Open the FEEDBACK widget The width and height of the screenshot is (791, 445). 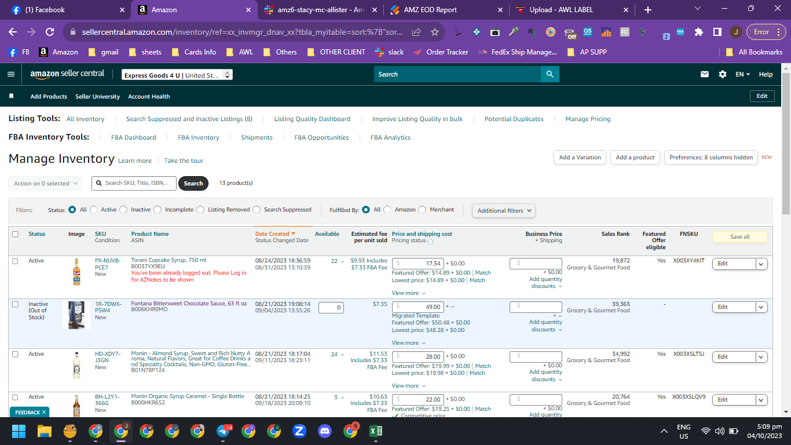(x=30, y=412)
